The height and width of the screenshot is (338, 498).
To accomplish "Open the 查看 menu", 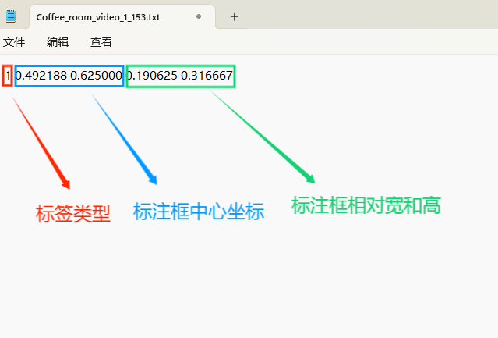I will [x=101, y=42].
